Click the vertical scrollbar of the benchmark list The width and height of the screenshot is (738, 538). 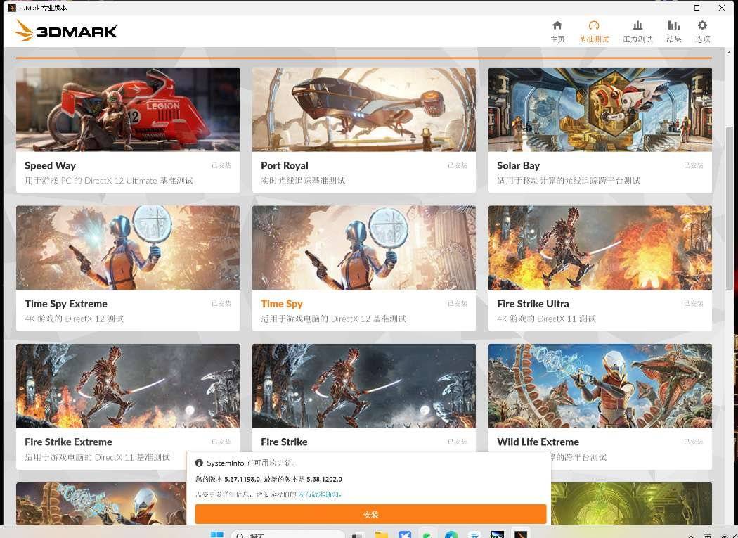730,207
